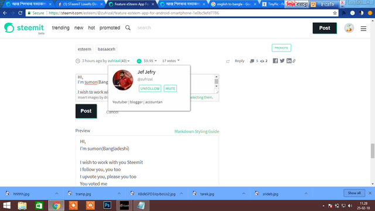Click the resteem arrow icon
Screen dimensions: 375x211
(228, 61)
